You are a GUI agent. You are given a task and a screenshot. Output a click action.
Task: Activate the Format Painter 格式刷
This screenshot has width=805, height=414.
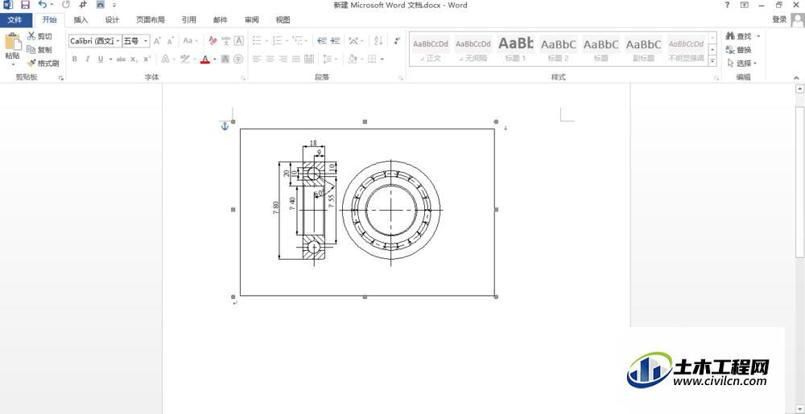pos(43,64)
